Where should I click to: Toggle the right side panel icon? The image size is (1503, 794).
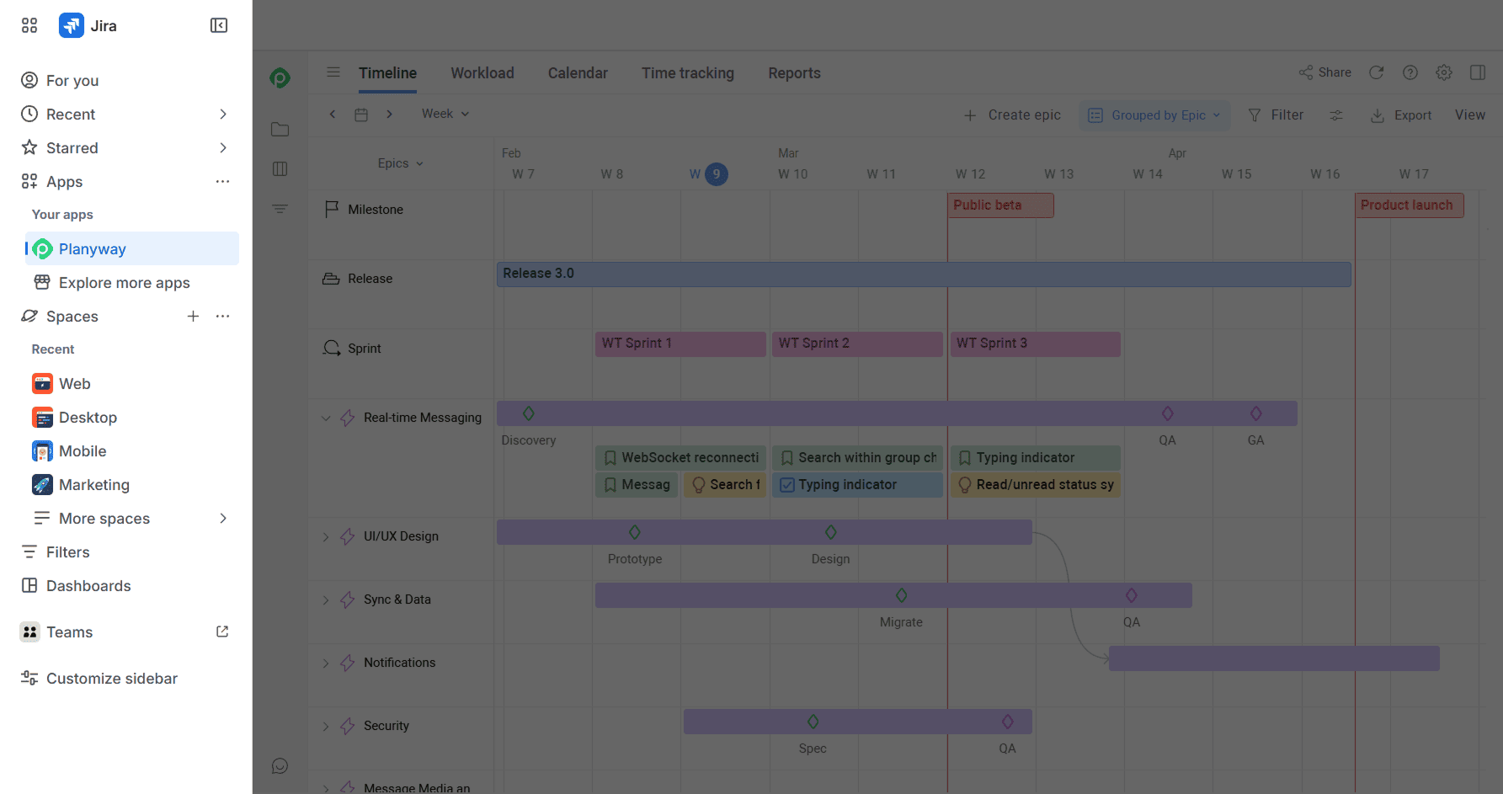[x=1478, y=72]
